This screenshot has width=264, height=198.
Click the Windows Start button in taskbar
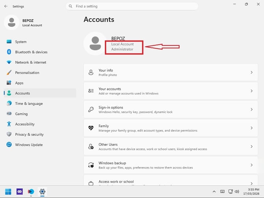[x=8, y=191]
